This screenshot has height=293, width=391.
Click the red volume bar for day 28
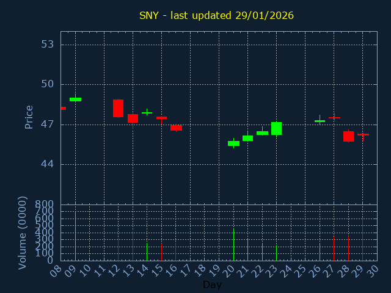point(348,248)
